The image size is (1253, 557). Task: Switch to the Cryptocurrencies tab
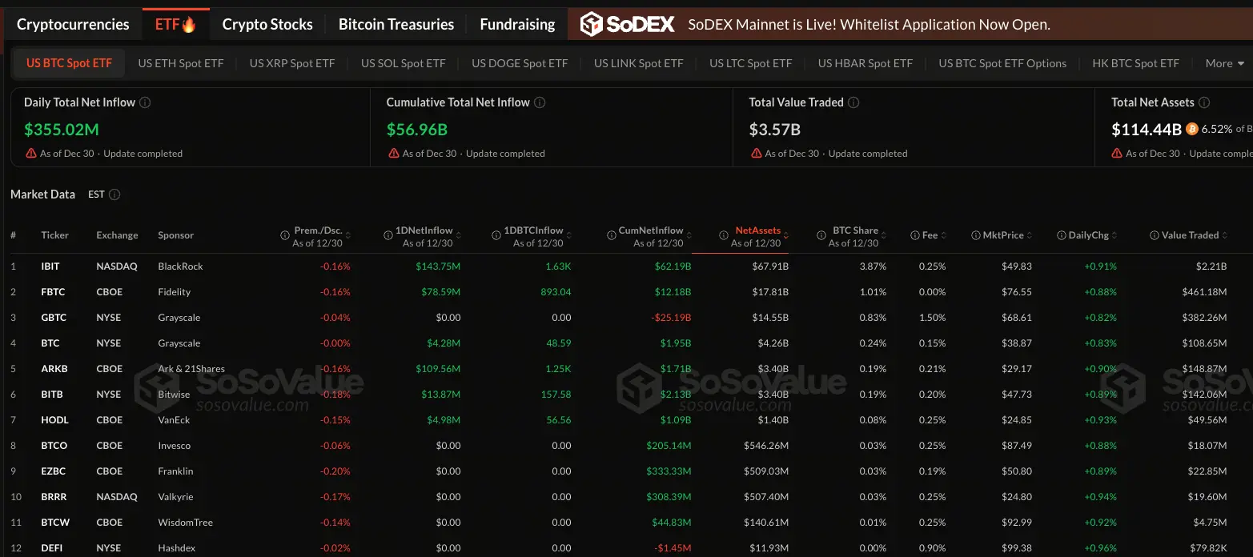click(73, 25)
